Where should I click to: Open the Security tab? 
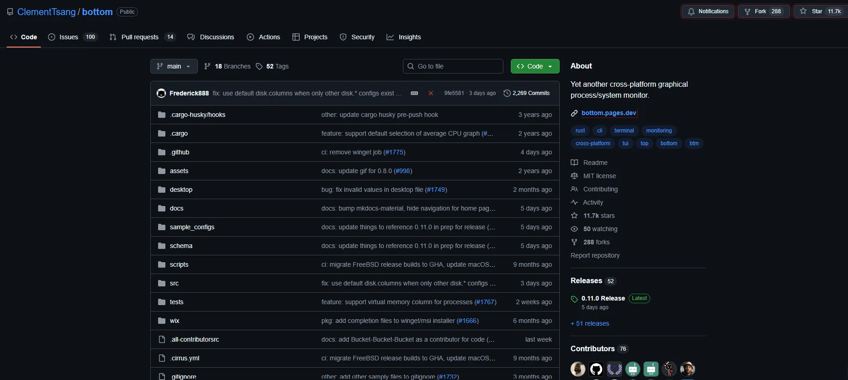[357, 37]
